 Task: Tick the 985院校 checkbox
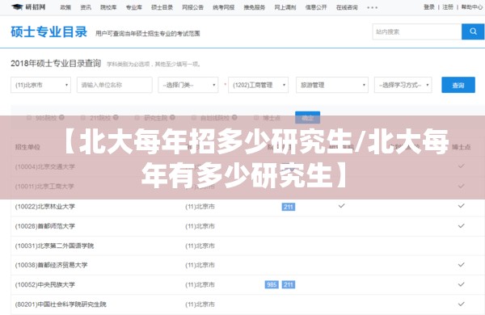(x=29, y=117)
